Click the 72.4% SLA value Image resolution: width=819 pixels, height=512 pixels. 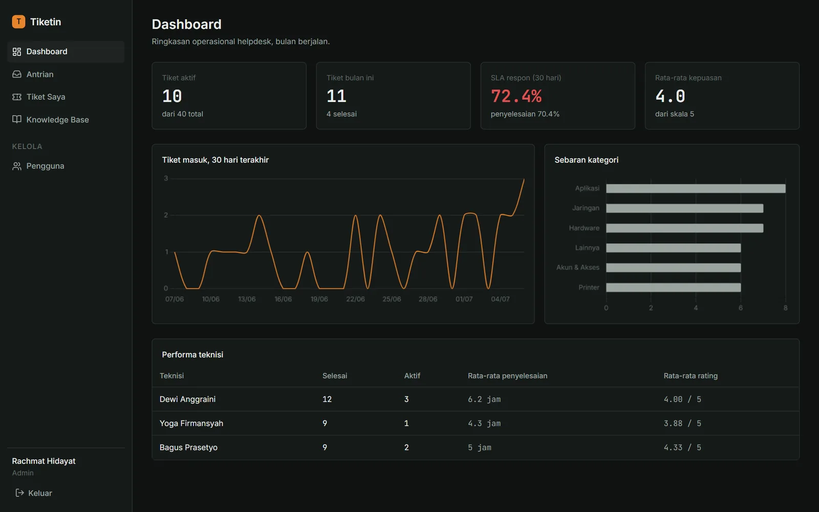click(x=516, y=96)
